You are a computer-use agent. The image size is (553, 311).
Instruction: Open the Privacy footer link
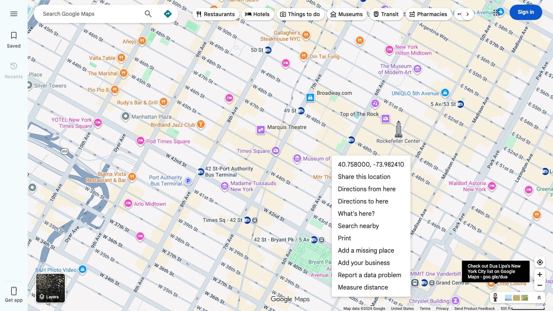[x=442, y=308]
